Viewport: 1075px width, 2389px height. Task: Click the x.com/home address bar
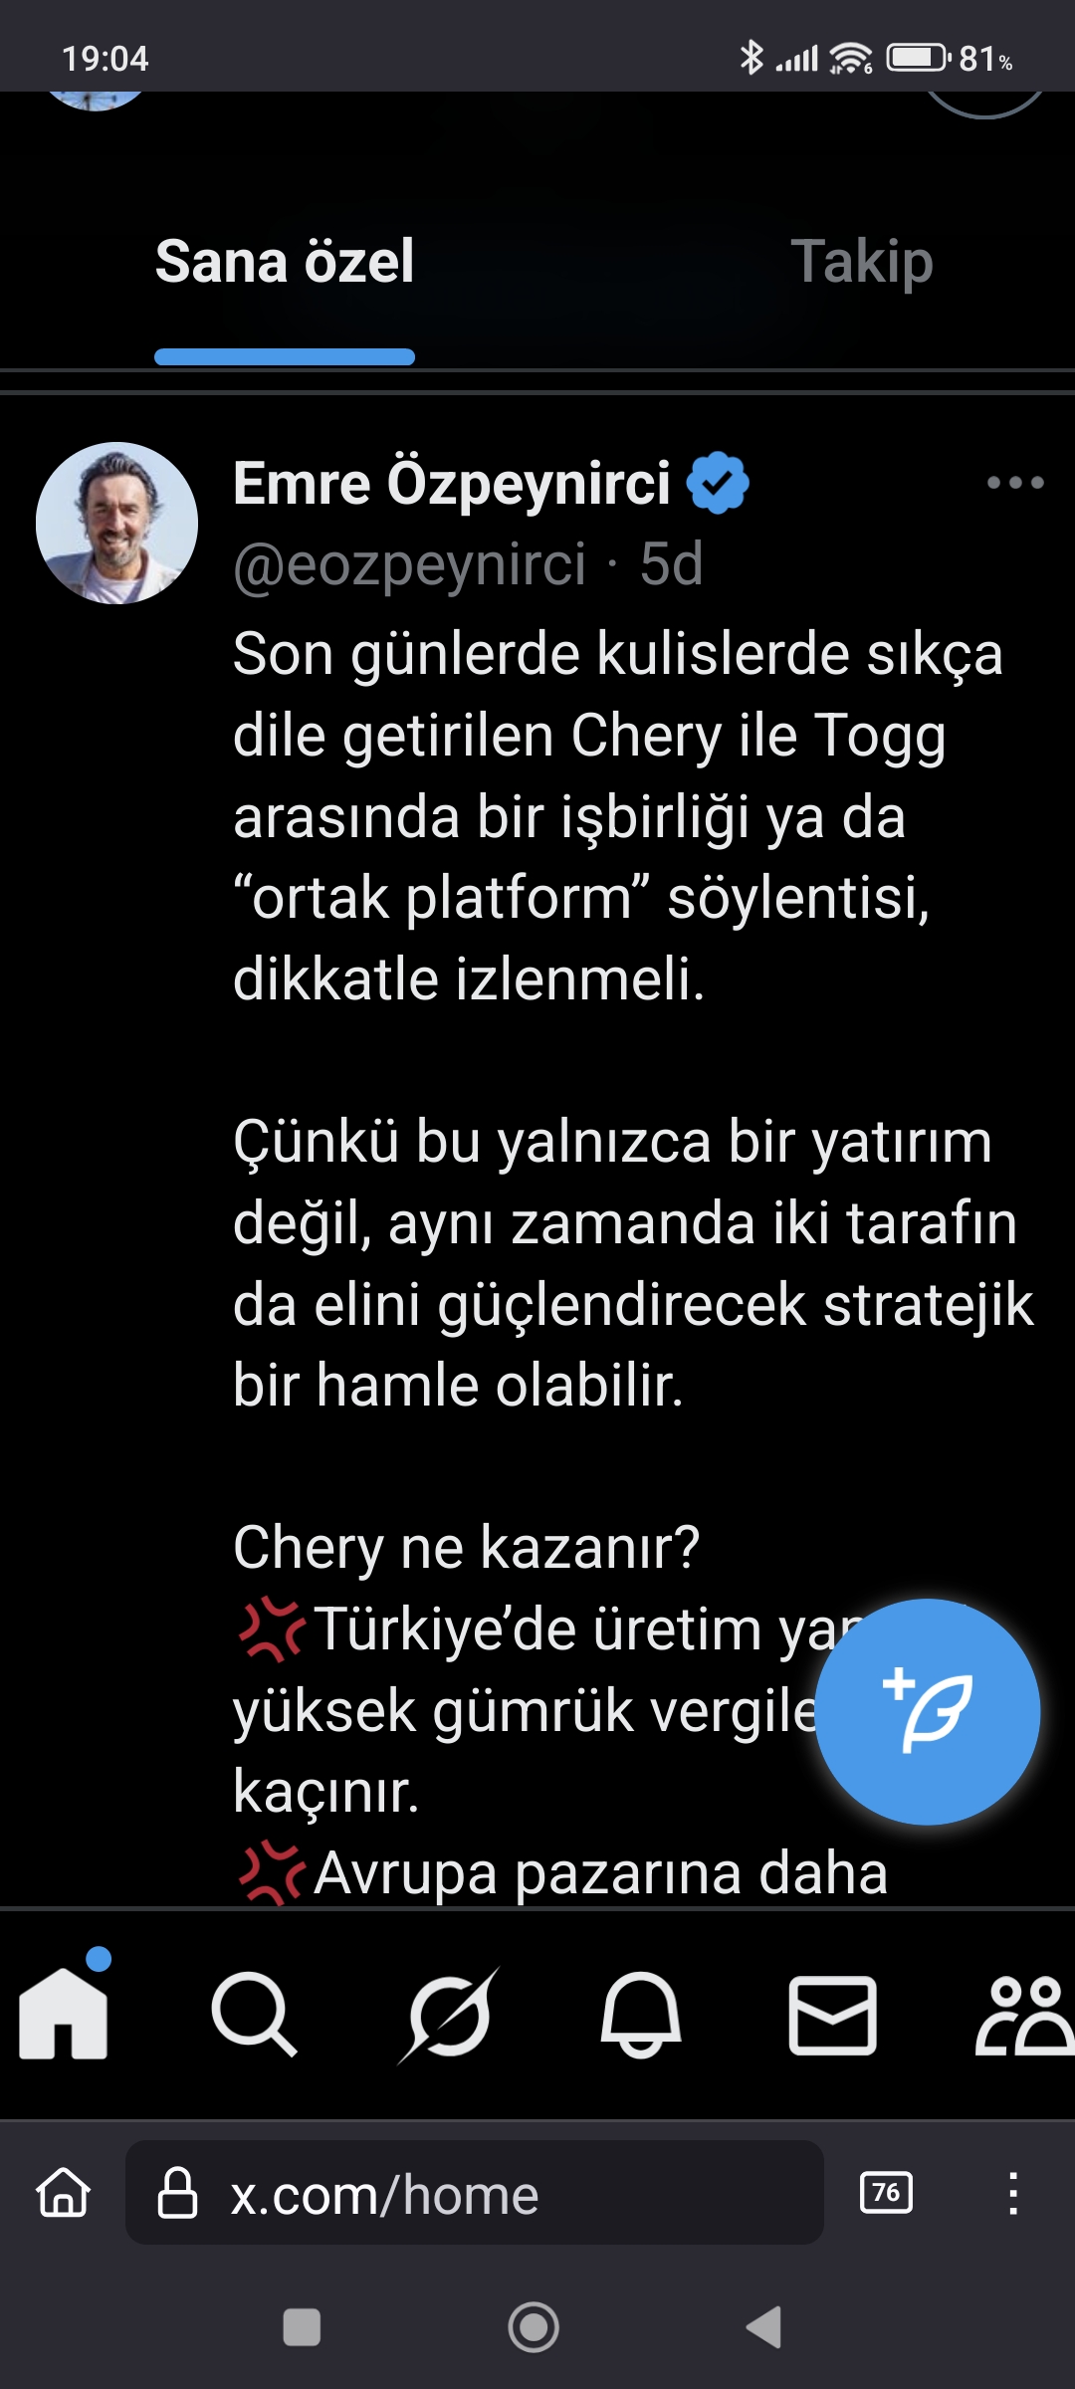tap(475, 2193)
